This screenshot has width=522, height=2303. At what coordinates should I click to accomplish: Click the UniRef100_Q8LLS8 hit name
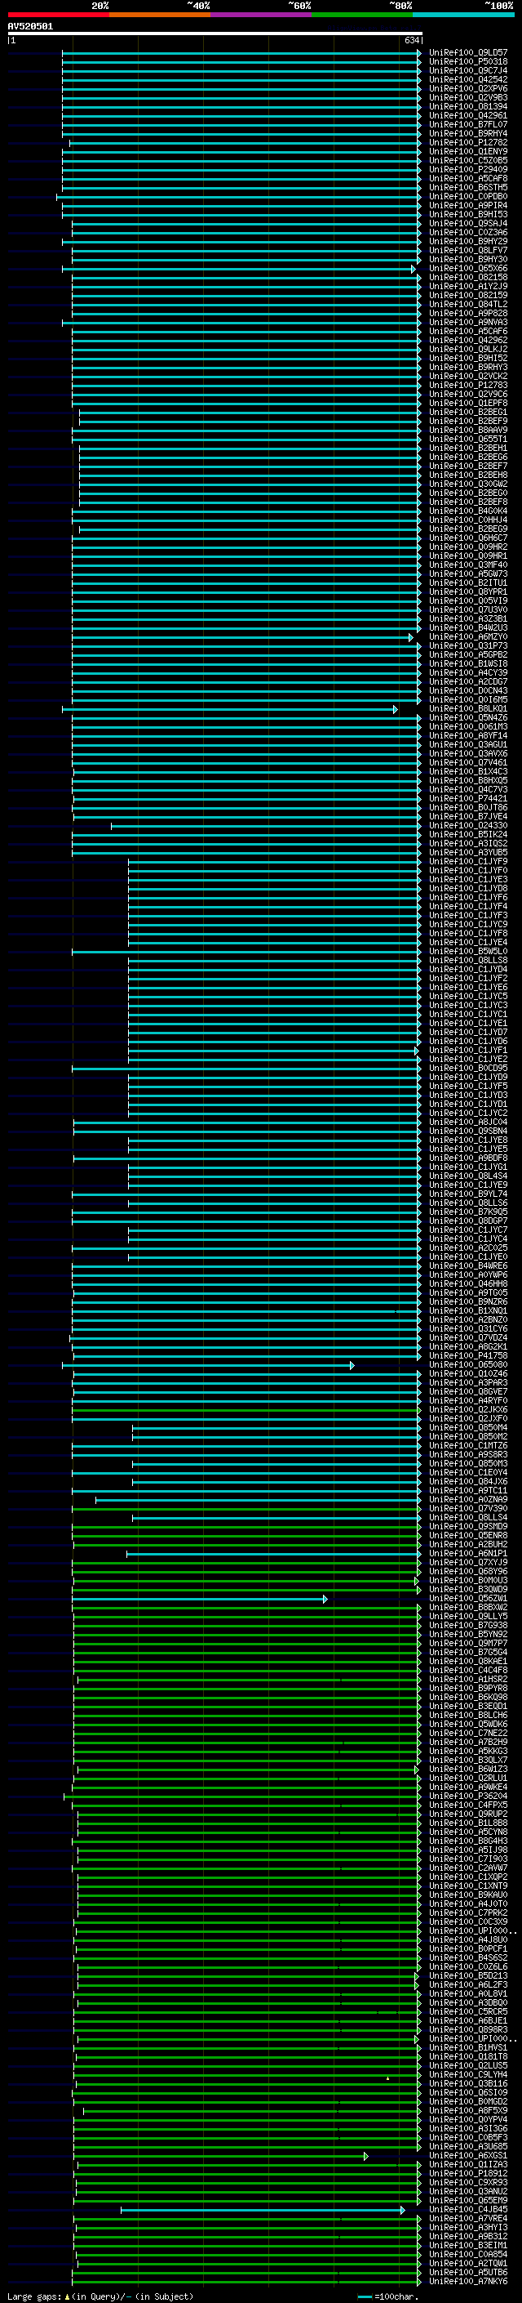coord(467,961)
